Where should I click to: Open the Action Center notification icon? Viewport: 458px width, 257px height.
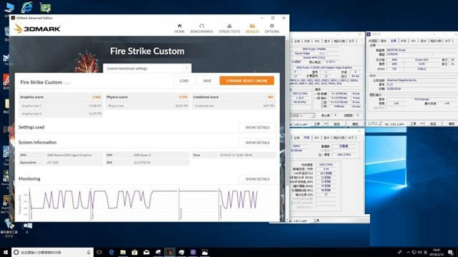[451, 252]
